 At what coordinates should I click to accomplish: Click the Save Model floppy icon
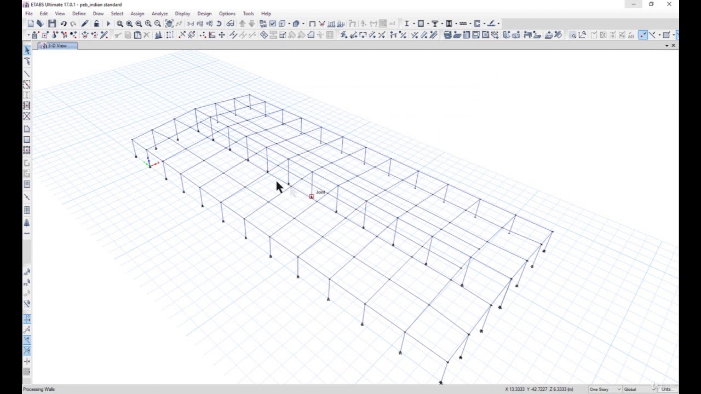point(52,24)
